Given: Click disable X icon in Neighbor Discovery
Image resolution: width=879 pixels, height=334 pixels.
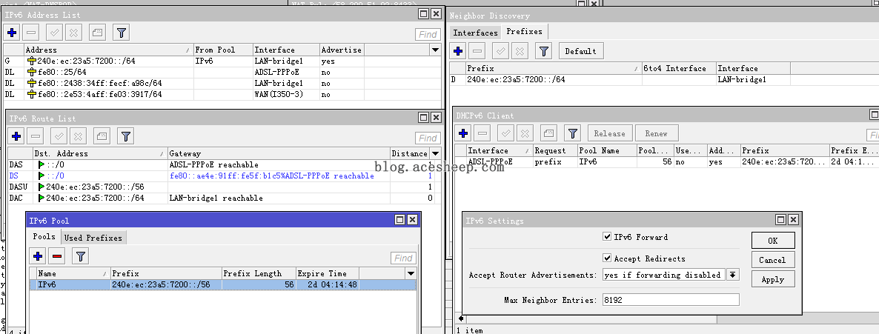Looking at the screenshot, I should (x=520, y=51).
